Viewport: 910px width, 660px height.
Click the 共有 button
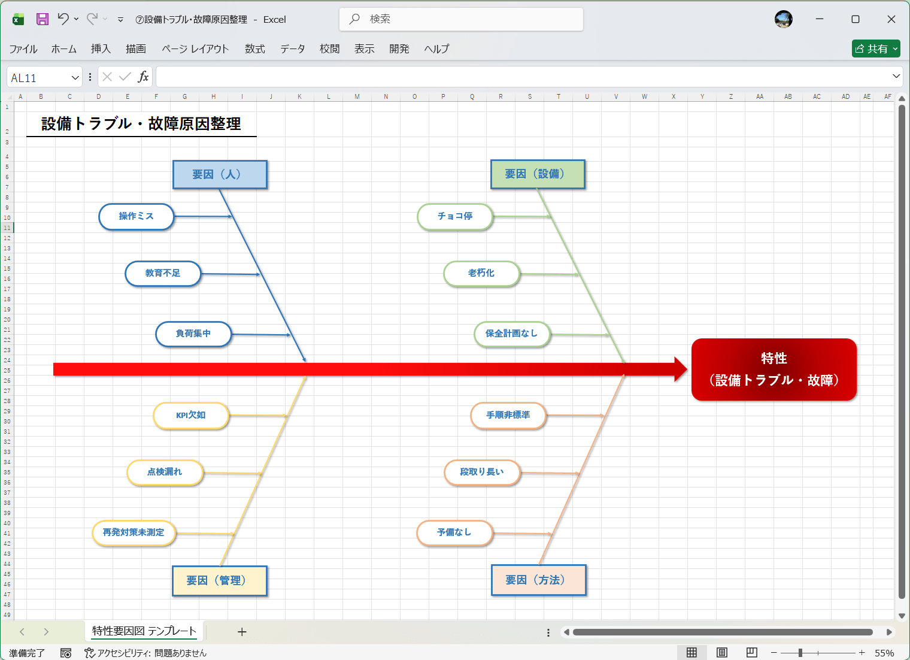[876, 49]
